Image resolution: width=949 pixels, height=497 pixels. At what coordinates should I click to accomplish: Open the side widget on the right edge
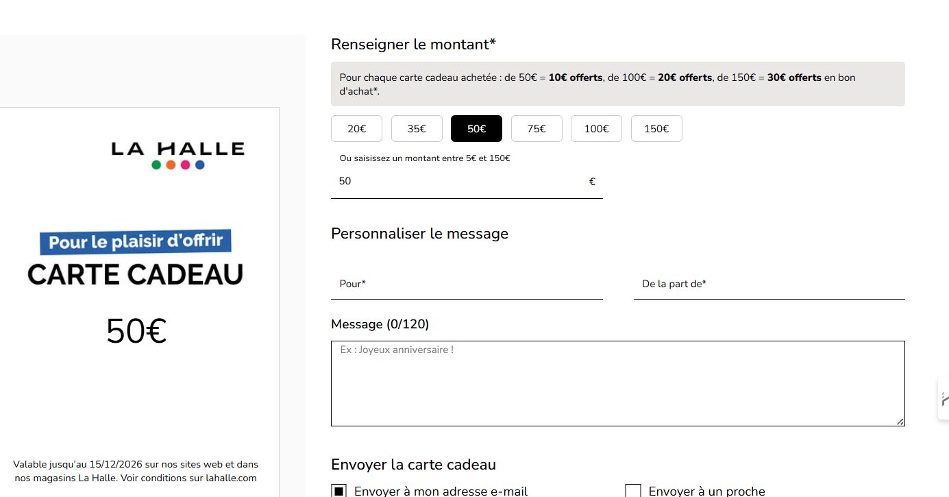pos(944,398)
